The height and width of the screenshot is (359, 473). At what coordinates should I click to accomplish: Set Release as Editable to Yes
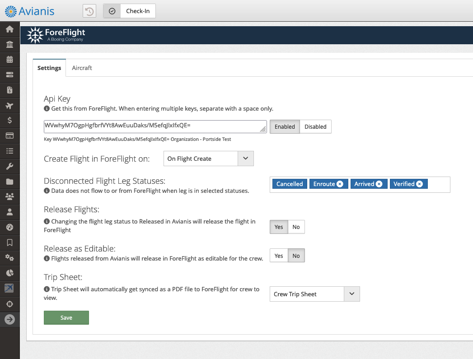pos(279,256)
